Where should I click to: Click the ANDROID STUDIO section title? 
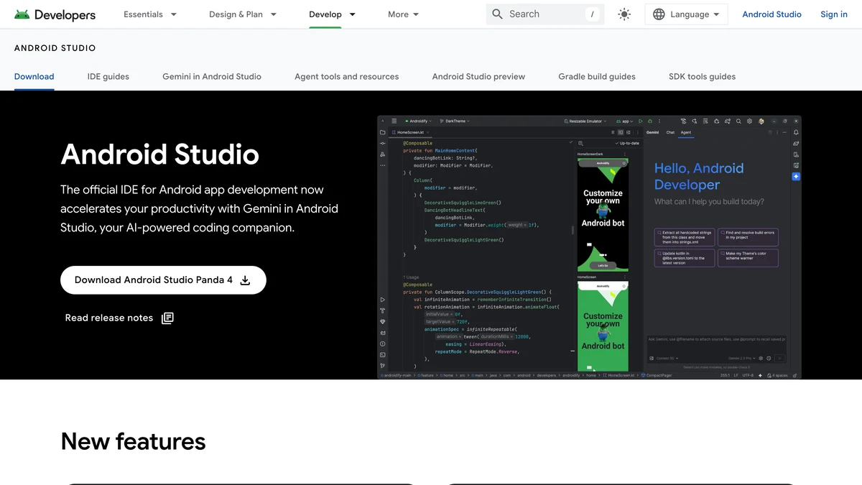(55, 48)
